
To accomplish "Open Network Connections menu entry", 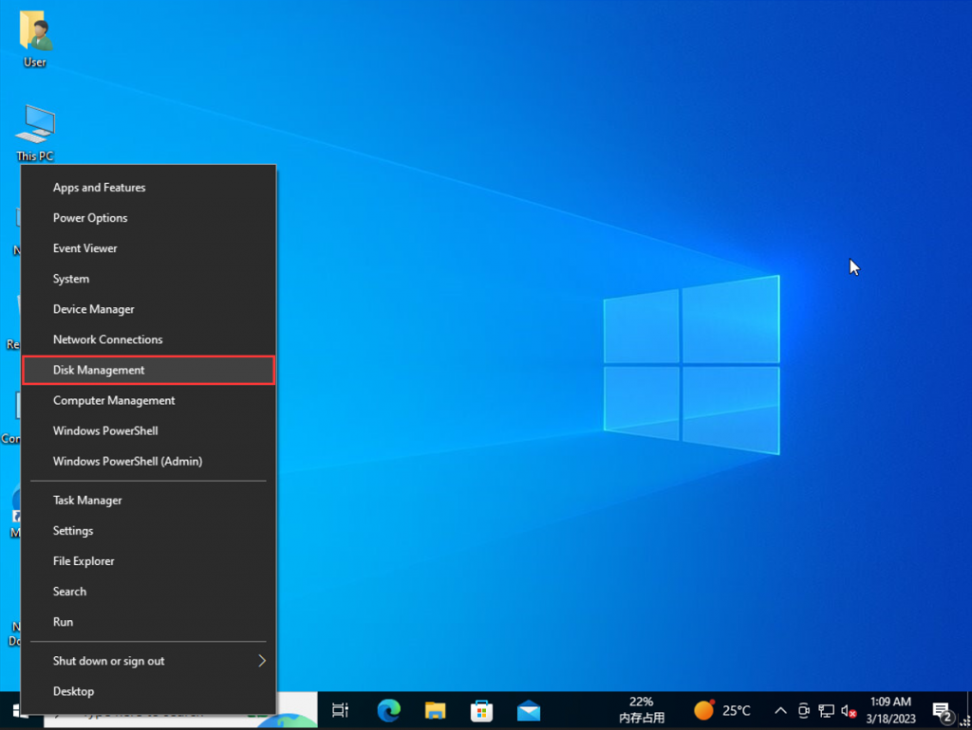I will pyautogui.click(x=149, y=339).
